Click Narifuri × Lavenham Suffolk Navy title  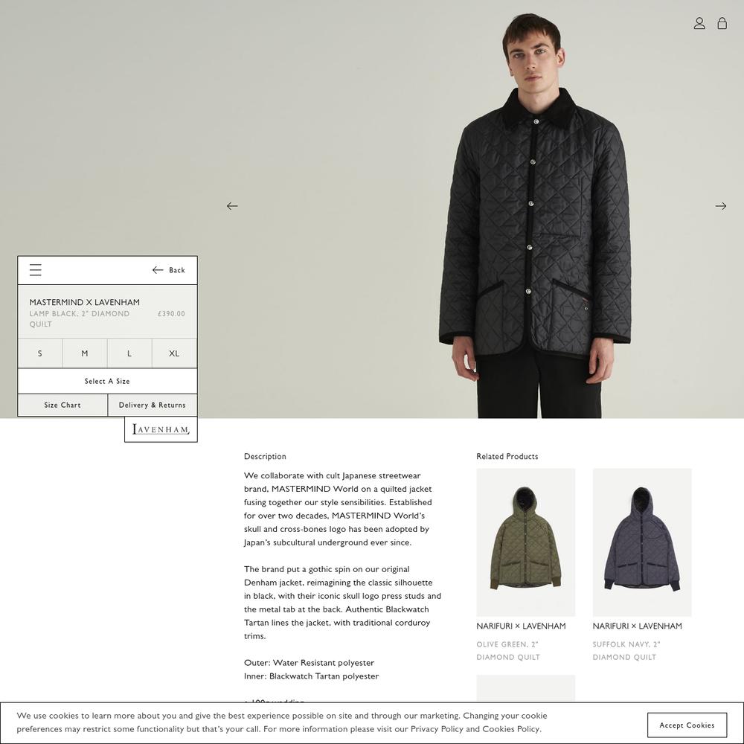click(x=638, y=626)
